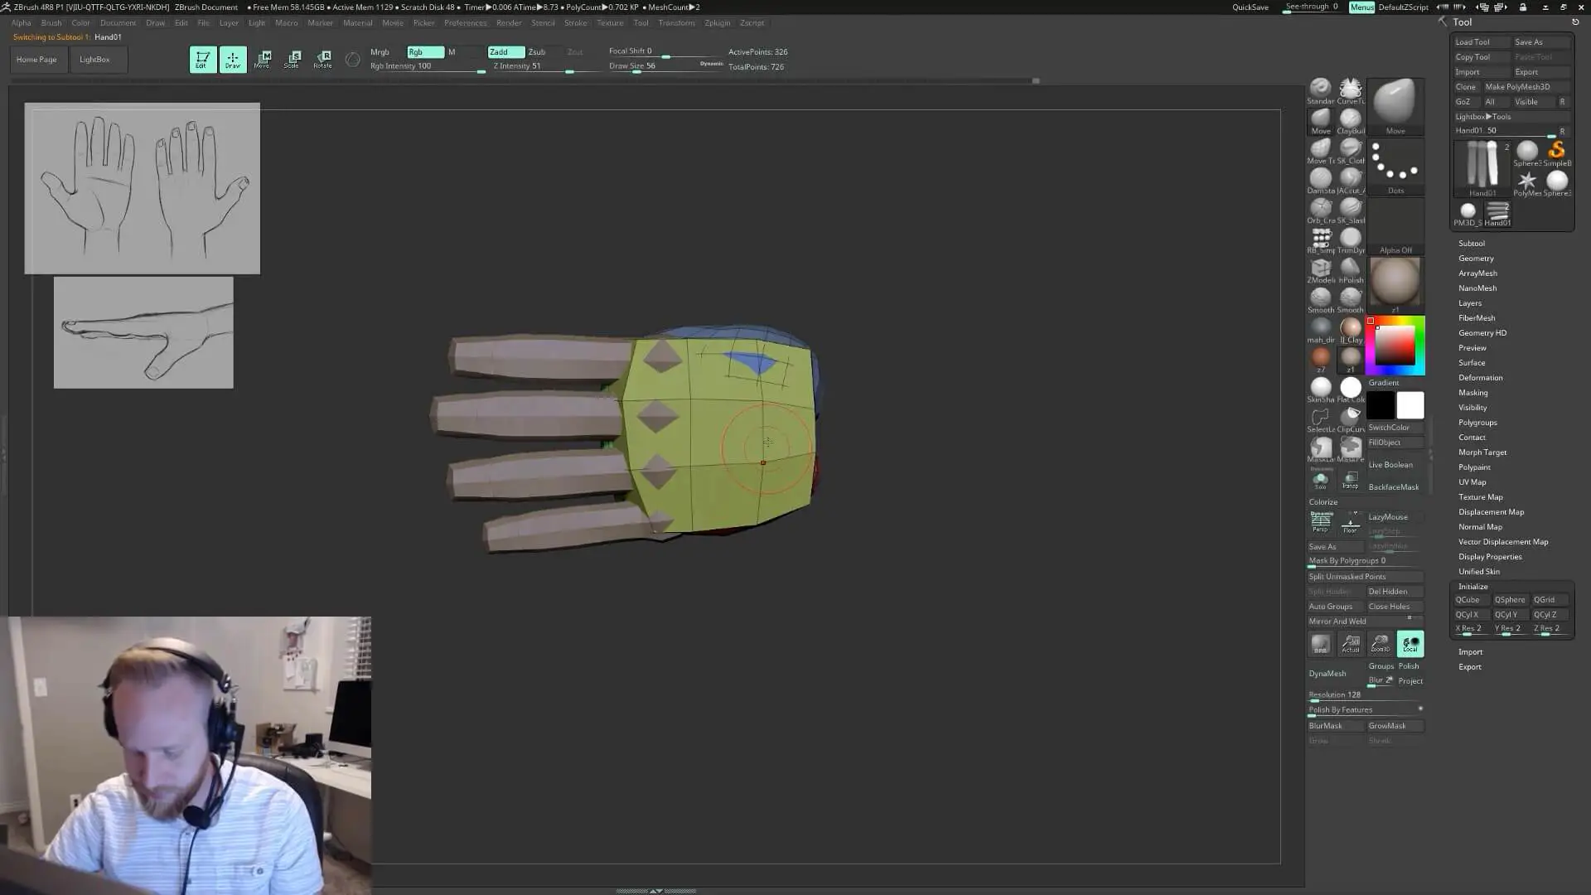This screenshot has height=895, width=1591.
Task: Select the Flat Color material sphere
Action: 1351,389
